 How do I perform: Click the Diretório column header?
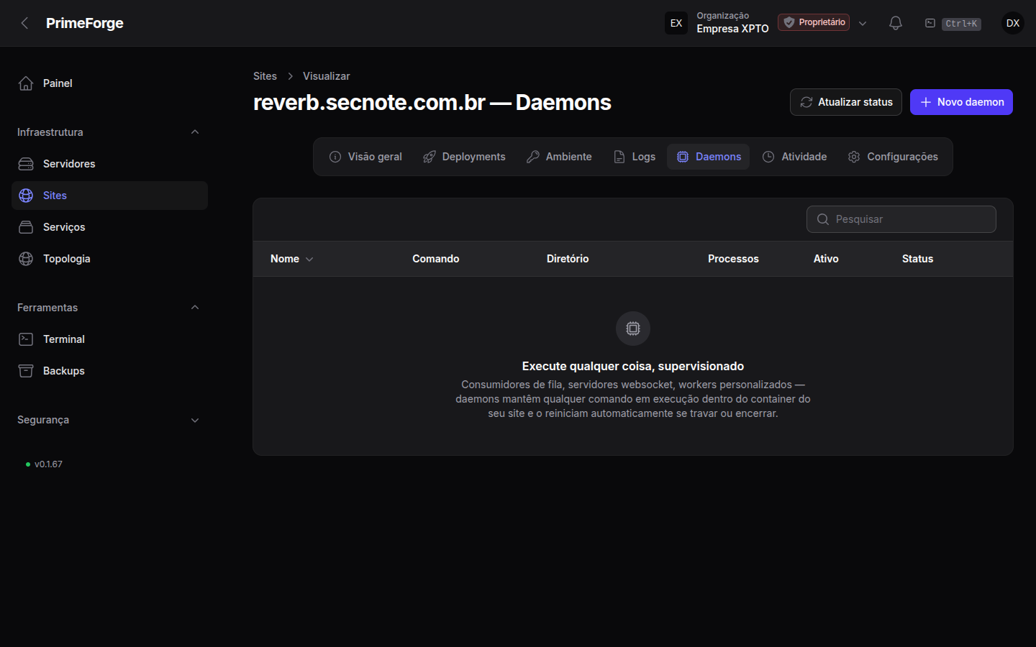click(x=568, y=259)
